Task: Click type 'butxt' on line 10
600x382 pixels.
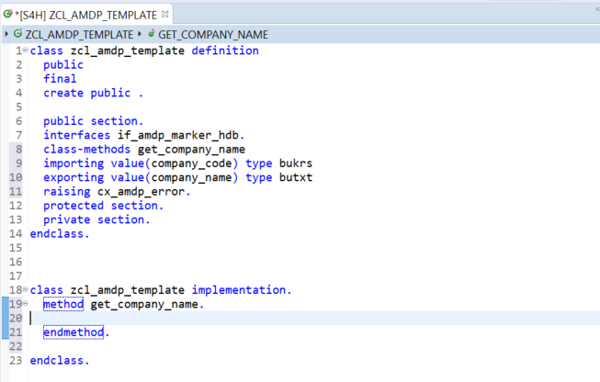Action: tap(296, 177)
